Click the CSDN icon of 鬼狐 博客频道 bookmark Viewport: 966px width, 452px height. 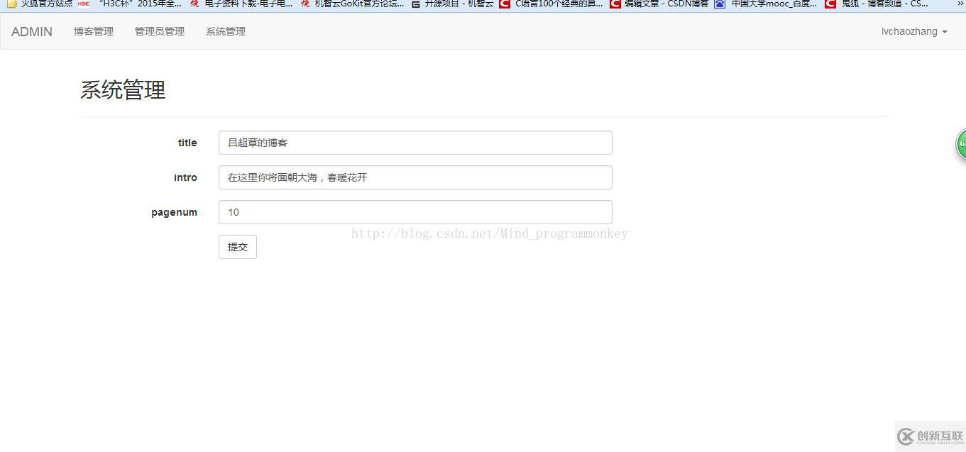click(830, 4)
